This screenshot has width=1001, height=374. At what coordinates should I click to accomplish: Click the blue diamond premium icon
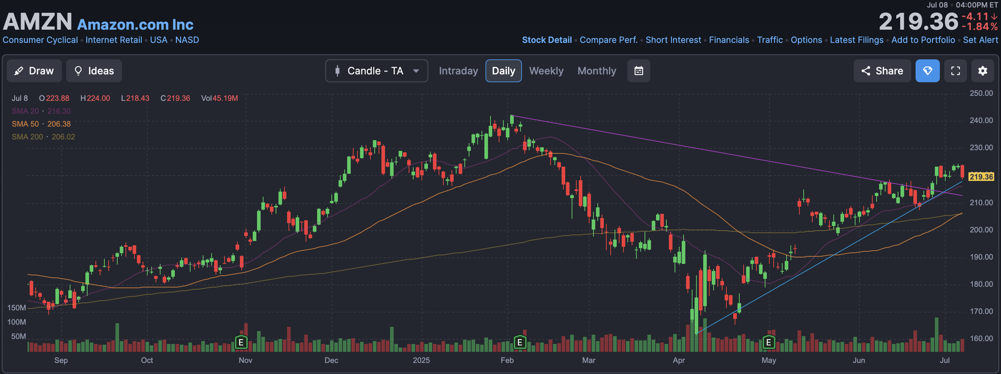tap(927, 71)
